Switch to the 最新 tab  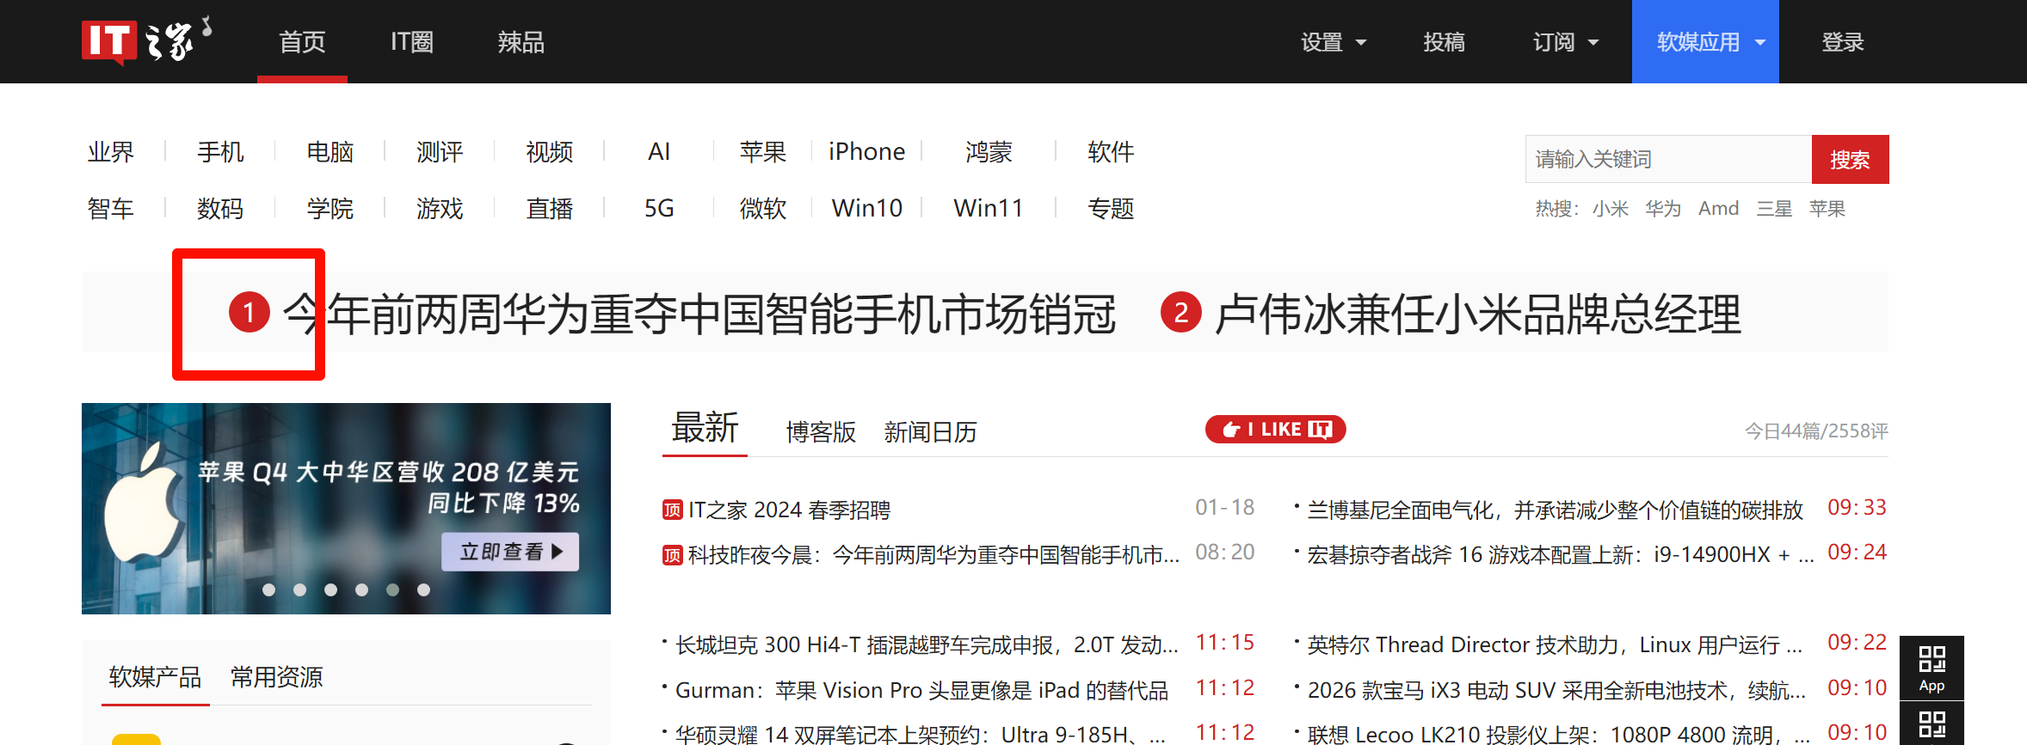pyautogui.click(x=705, y=428)
